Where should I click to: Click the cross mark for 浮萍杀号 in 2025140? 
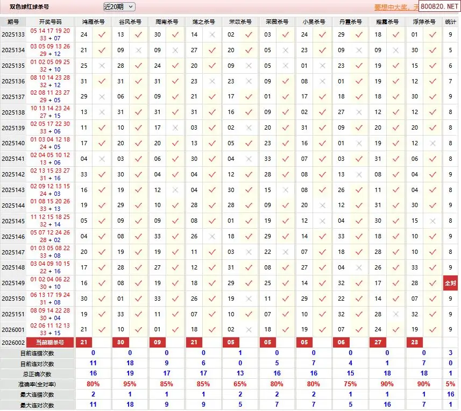click(432, 144)
